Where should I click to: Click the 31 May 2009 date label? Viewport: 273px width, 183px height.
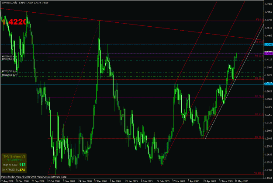pyautogui.click(x=242, y=181)
